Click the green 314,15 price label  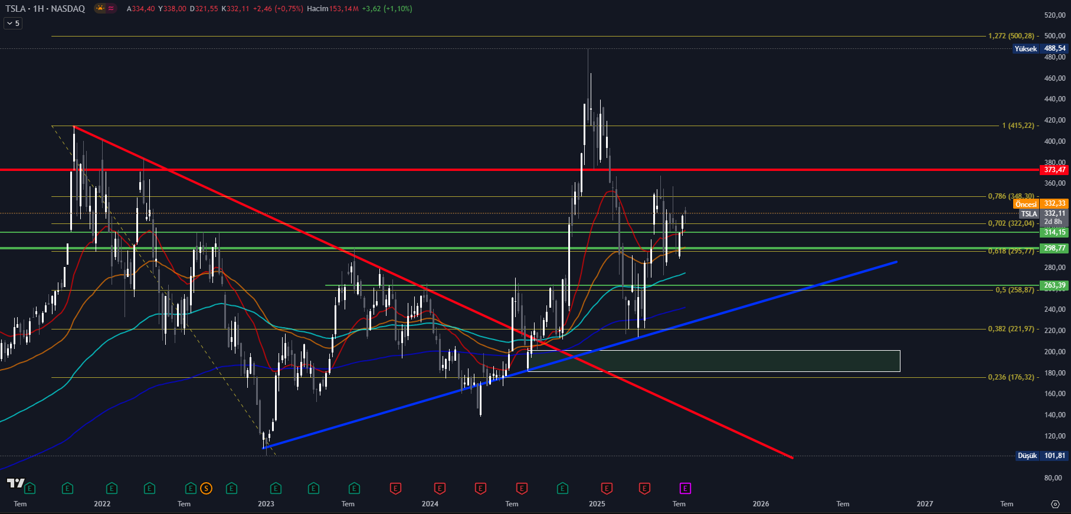click(1054, 232)
